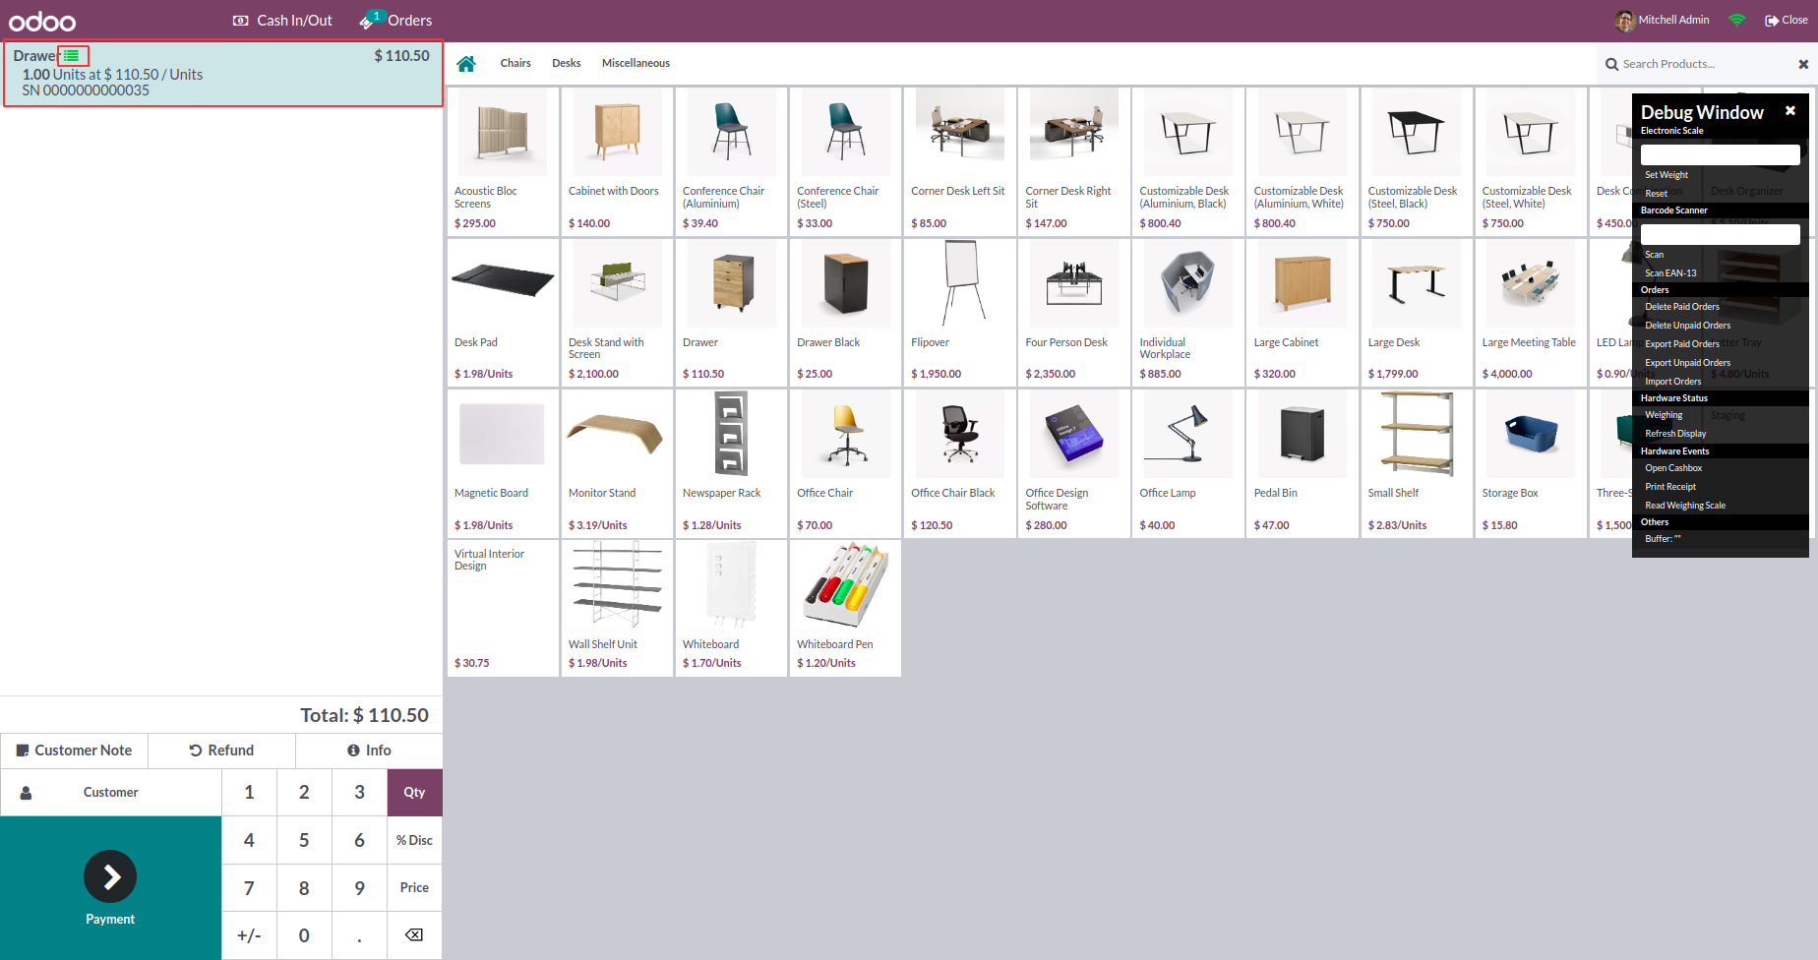The image size is (1818, 960).
Task: Add Conference Chair (Aluminium) to order
Action: [731, 161]
